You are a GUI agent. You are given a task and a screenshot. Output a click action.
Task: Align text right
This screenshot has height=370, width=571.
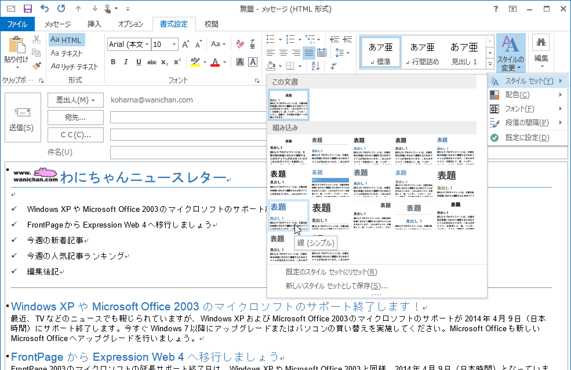click(x=296, y=53)
